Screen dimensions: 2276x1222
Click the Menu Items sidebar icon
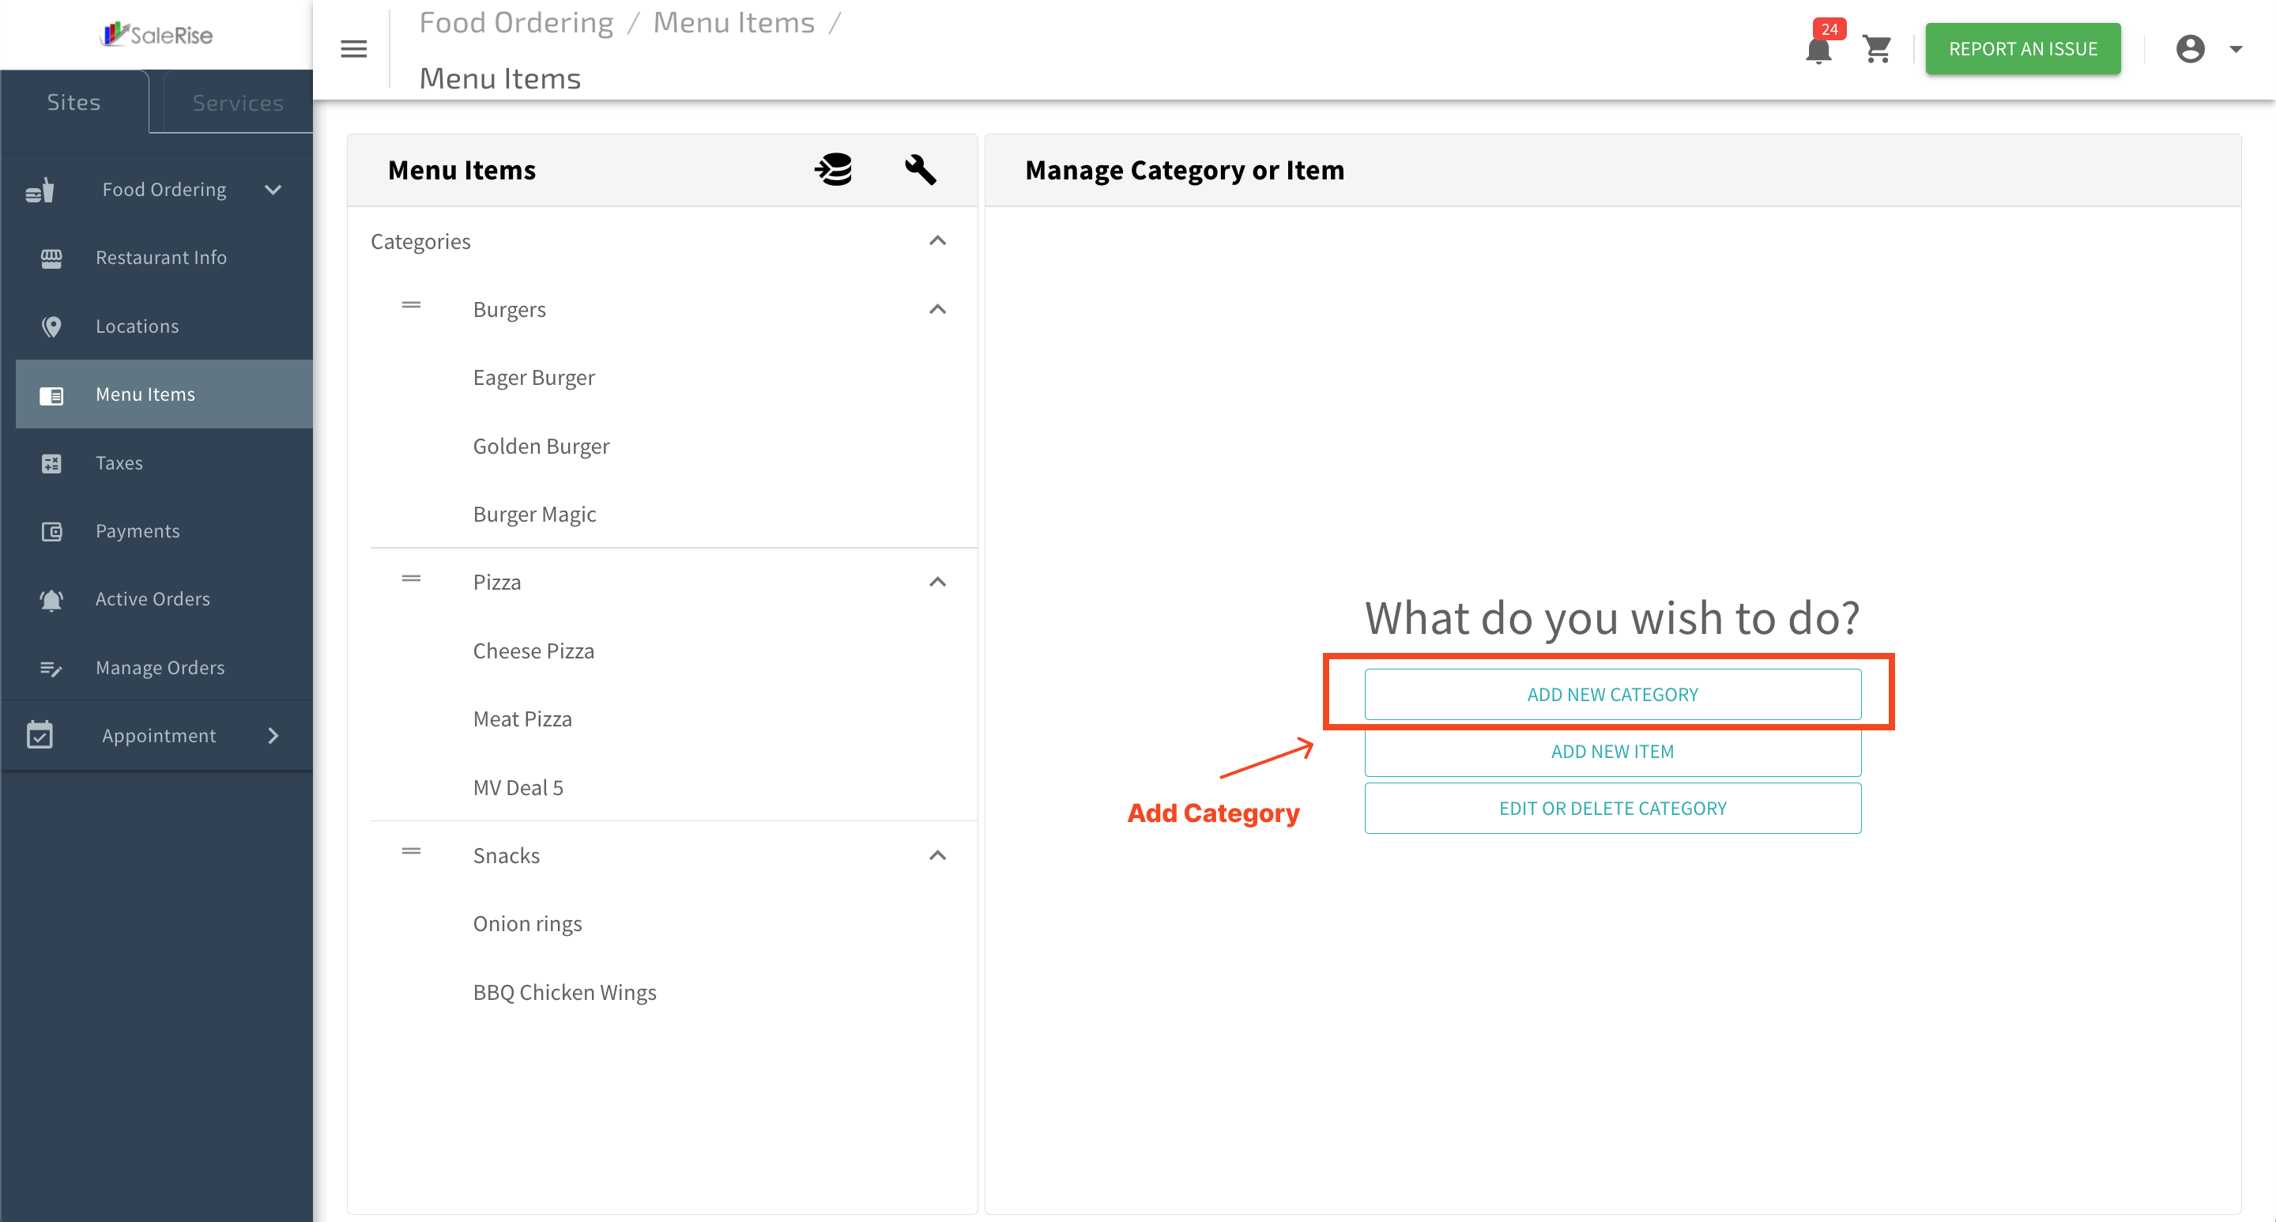click(x=51, y=395)
